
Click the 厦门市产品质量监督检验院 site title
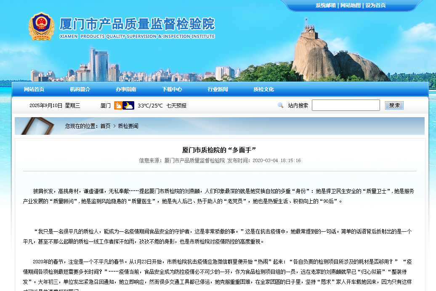(x=137, y=24)
